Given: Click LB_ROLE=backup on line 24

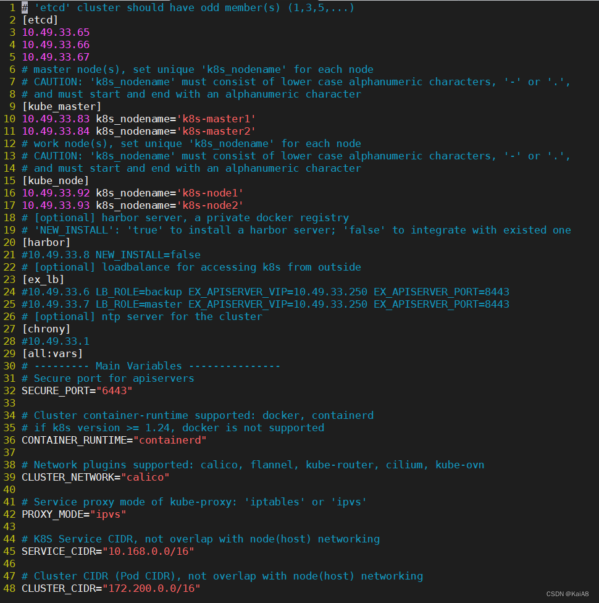Looking at the screenshot, I should pos(139,292).
